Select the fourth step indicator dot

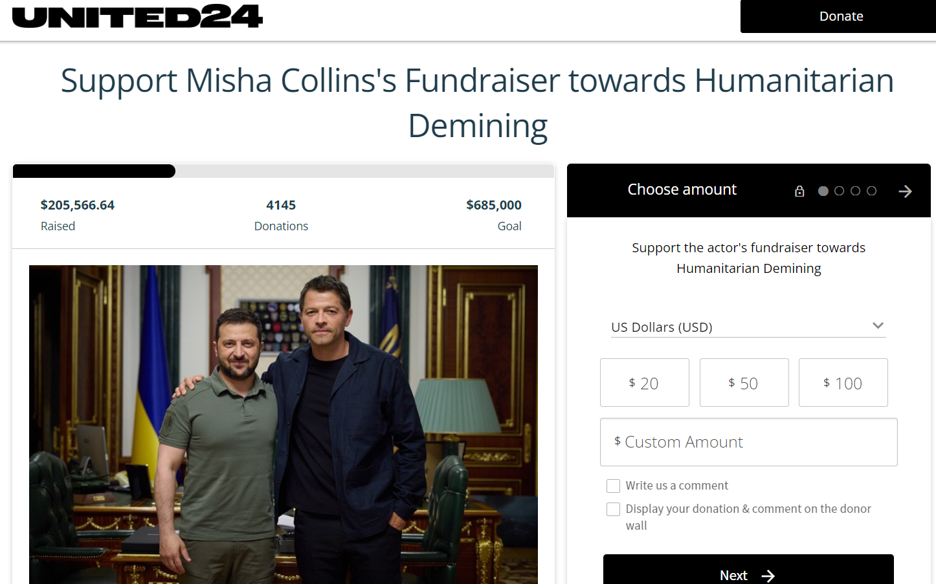(872, 191)
